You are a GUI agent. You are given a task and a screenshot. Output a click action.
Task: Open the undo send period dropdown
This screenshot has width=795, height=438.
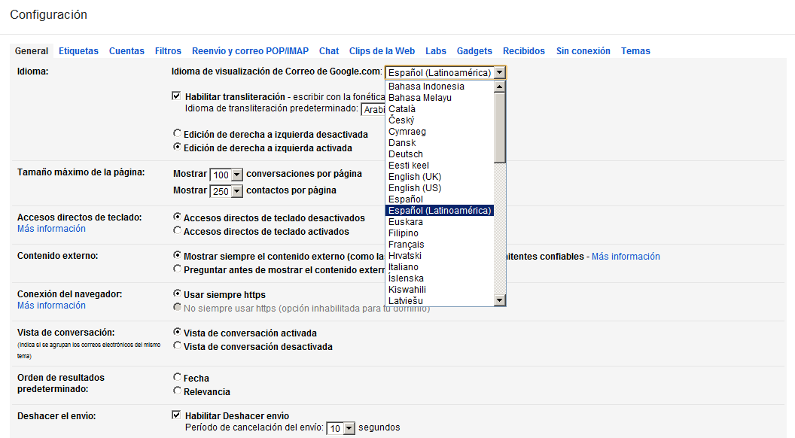340,427
